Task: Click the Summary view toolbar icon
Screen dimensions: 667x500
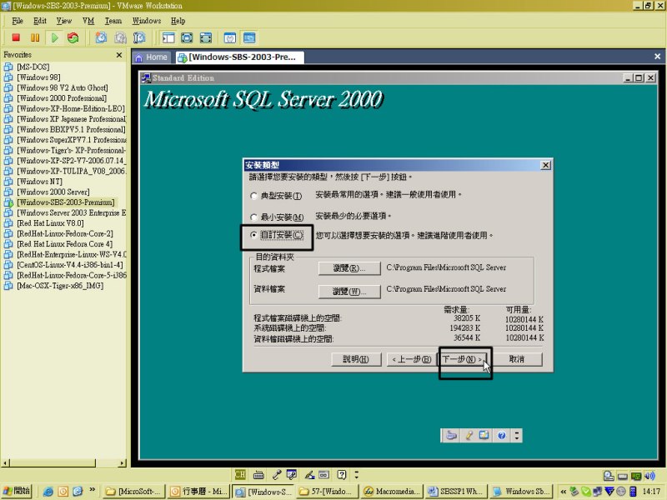Action: click(x=230, y=37)
